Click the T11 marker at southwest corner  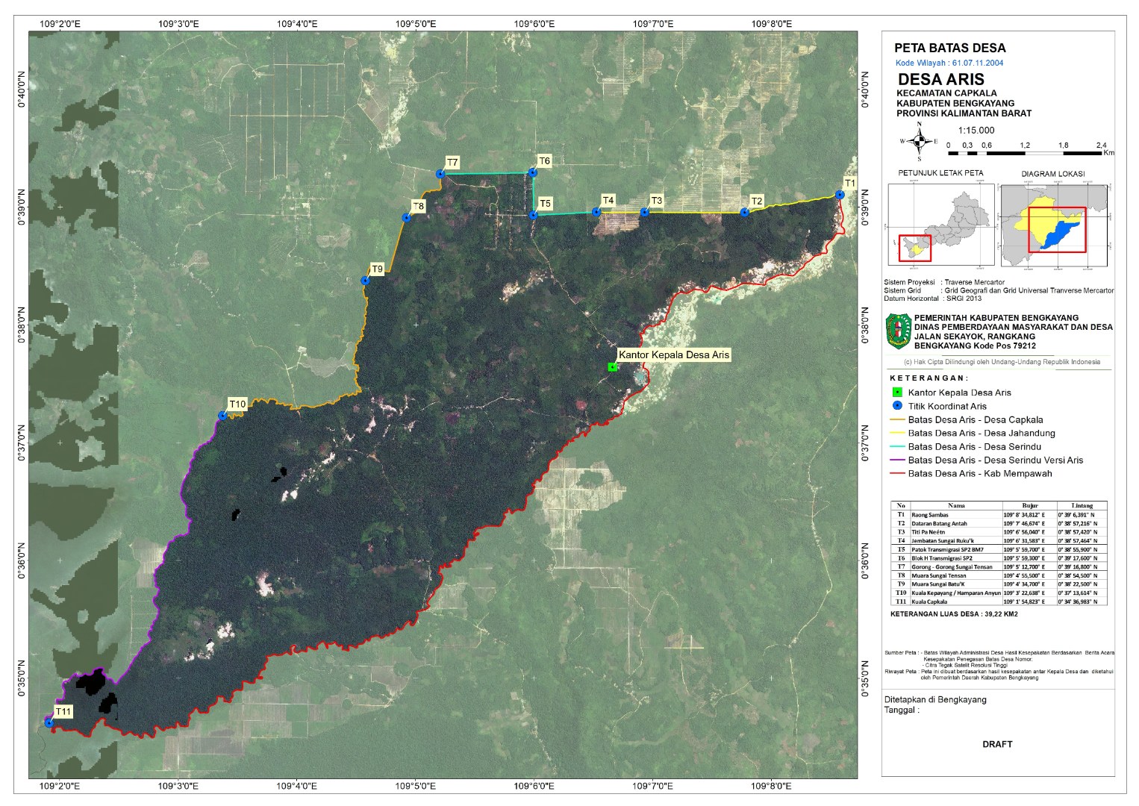coord(49,722)
